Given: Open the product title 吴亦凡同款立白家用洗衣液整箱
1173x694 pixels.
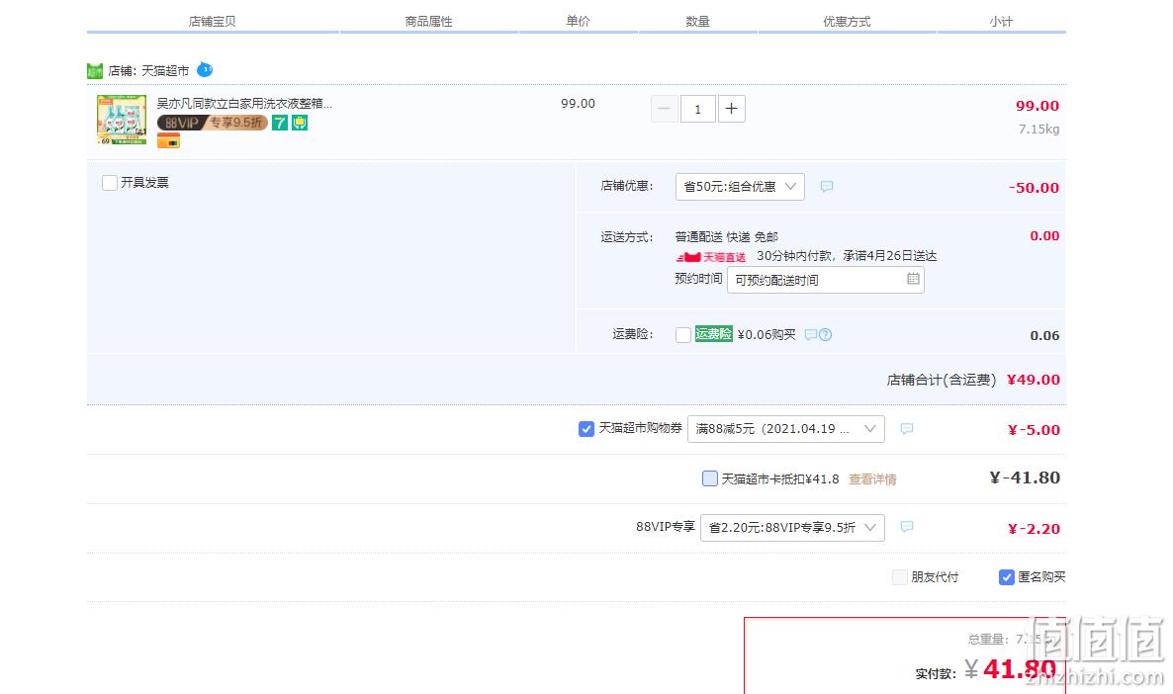Looking at the screenshot, I should tap(244, 103).
